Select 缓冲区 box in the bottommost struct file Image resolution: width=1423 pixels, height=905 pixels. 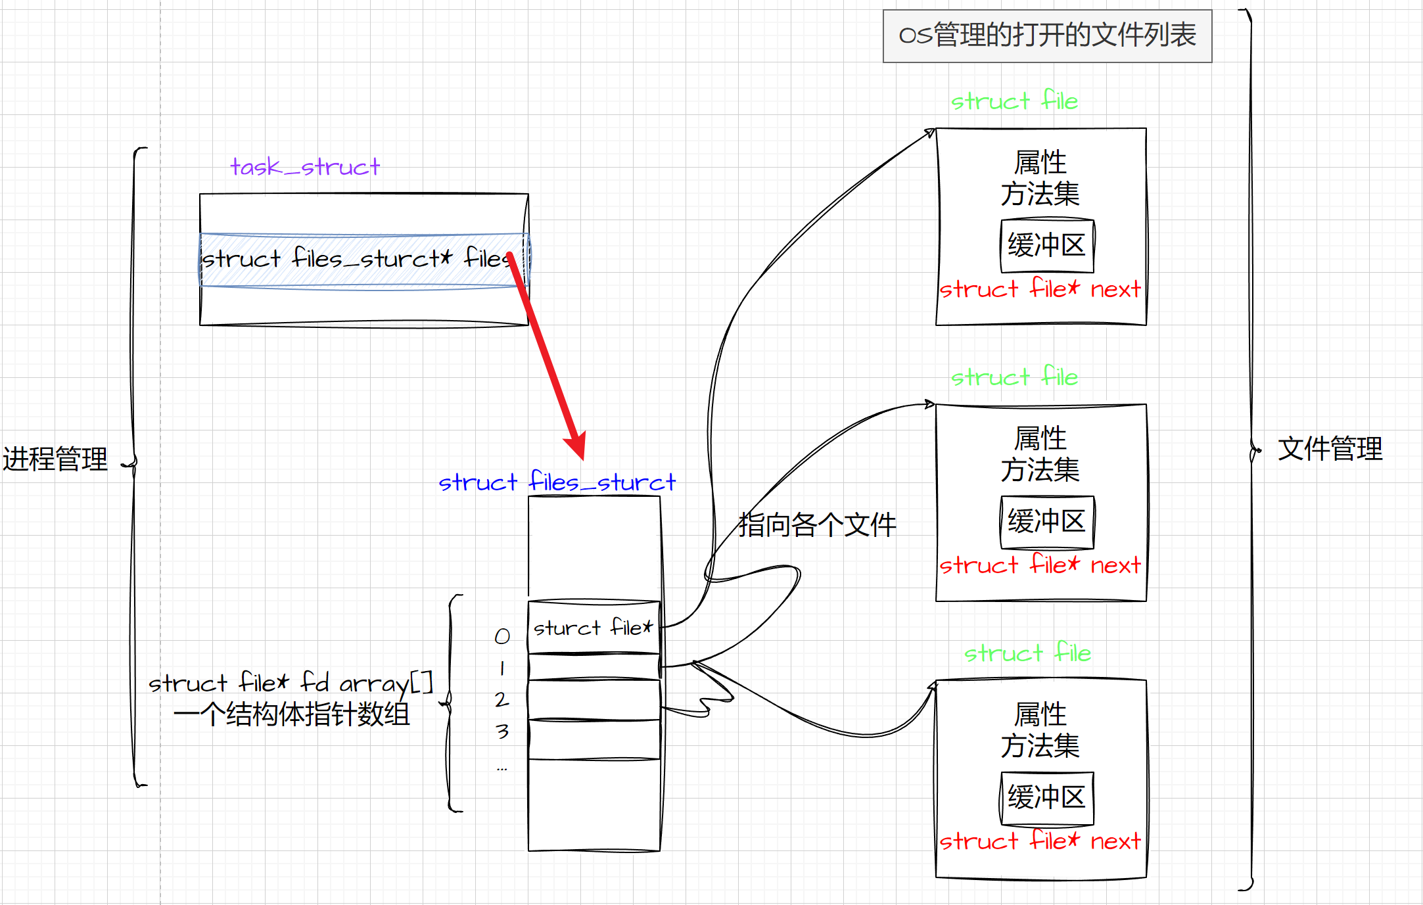[x=1047, y=798]
